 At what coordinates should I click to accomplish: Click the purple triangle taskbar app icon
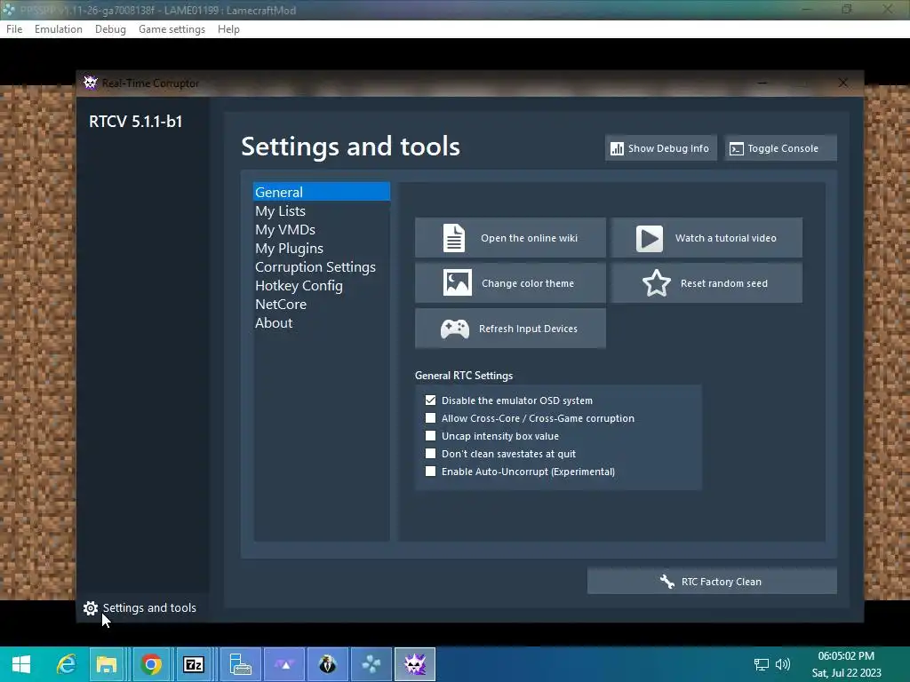point(284,664)
